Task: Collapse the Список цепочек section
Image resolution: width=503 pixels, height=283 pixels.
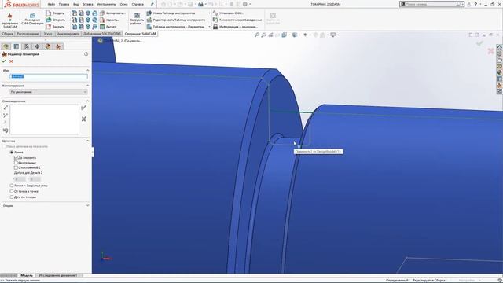Action: tap(87, 101)
